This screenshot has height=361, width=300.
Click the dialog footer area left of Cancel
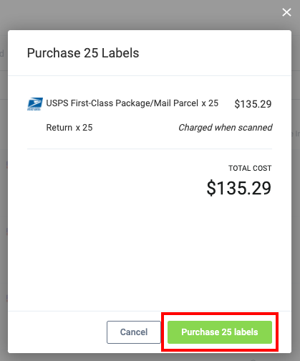[57, 332]
